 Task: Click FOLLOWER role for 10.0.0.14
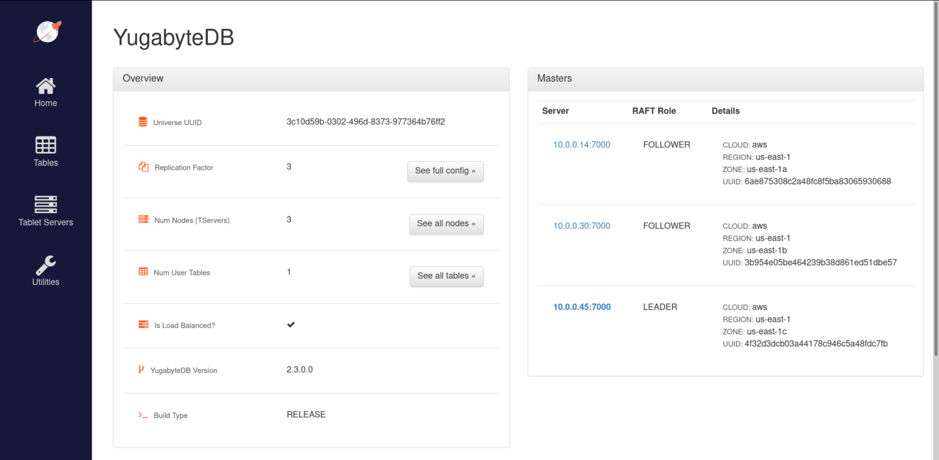coord(666,145)
